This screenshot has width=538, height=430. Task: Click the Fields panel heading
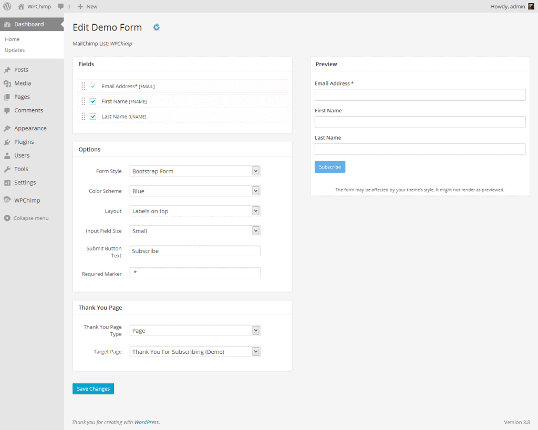point(86,64)
